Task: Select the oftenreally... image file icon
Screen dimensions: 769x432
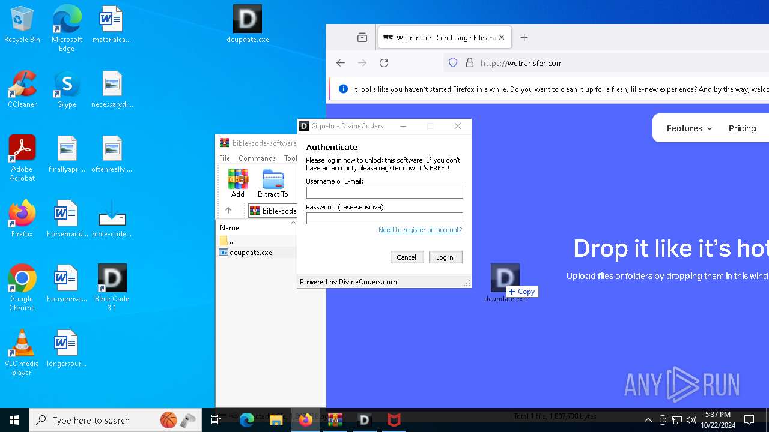Action: (112, 155)
